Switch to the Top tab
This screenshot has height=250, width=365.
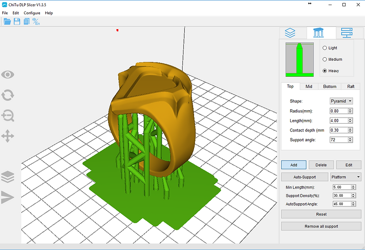coord(290,86)
